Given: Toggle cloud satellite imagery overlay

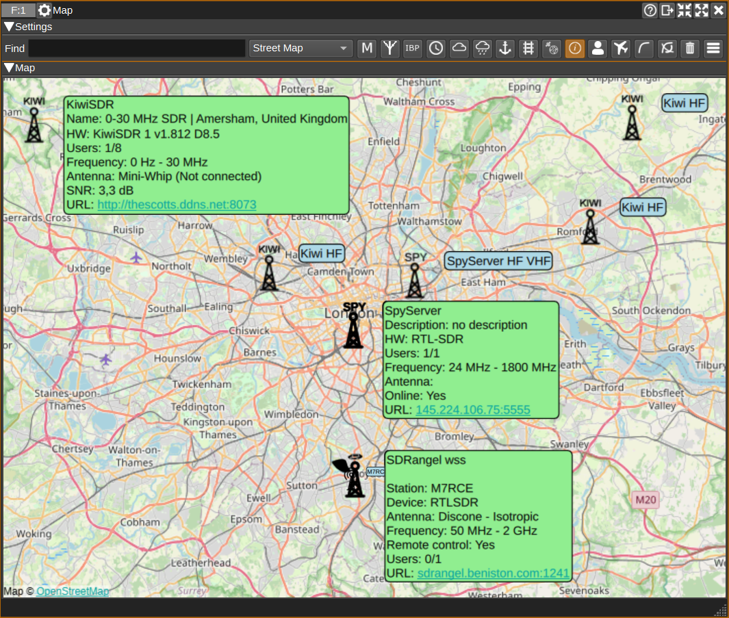Looking at the screenshot, I should [459, 49].
